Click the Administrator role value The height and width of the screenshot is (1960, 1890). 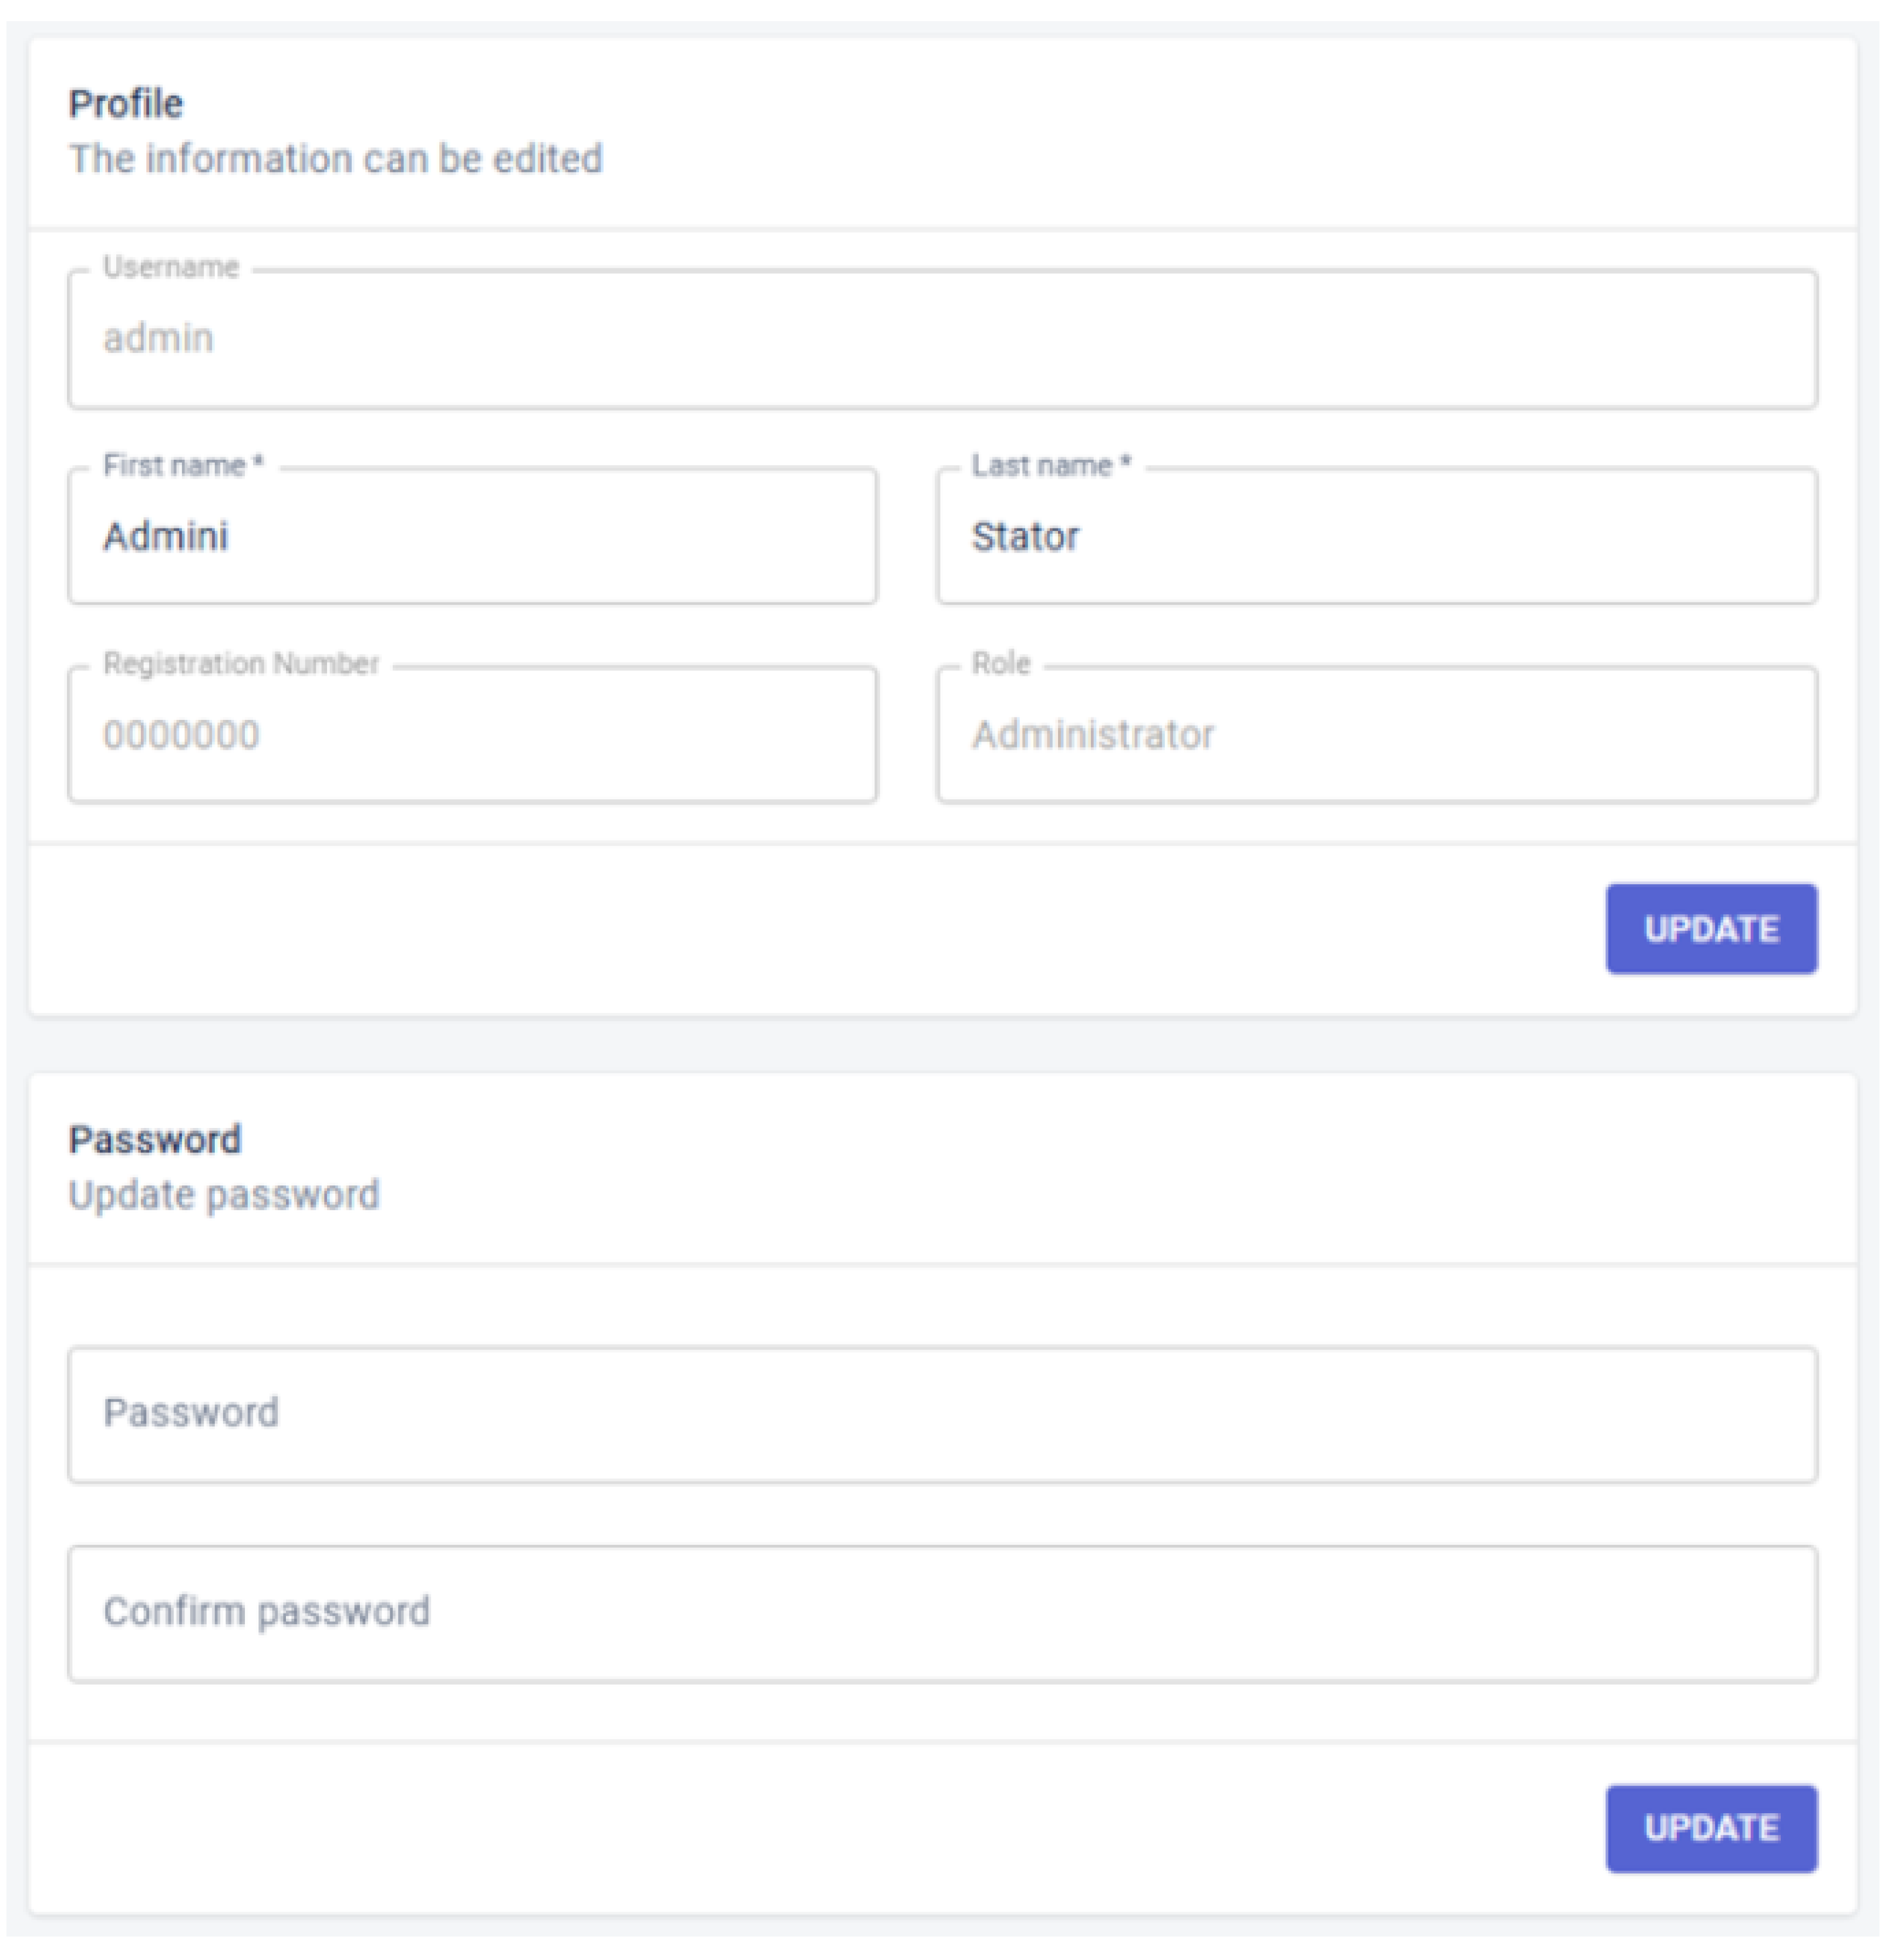pos(1093,735)
